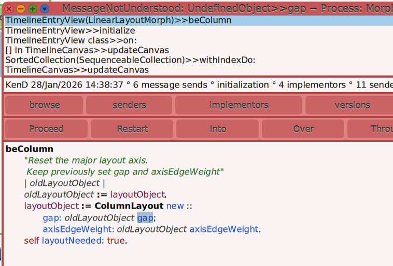The width and height of the screenshot is (393, 266).
Task: View method versions
Action: click(x=352, y=105)
